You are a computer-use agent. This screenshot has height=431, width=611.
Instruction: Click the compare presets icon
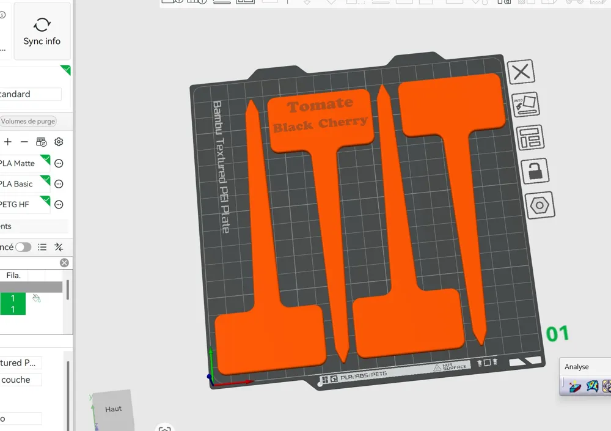[59, 247]
